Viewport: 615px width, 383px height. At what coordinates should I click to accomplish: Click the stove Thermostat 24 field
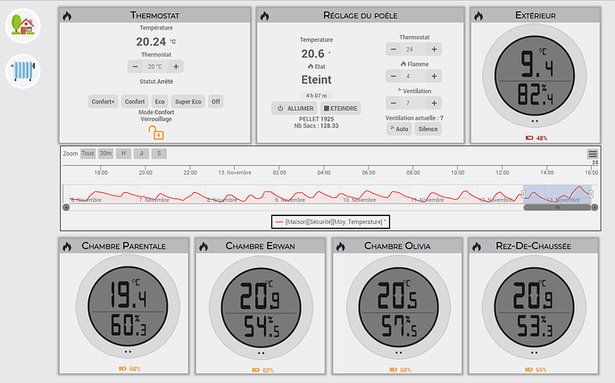(x=414, y=49)
